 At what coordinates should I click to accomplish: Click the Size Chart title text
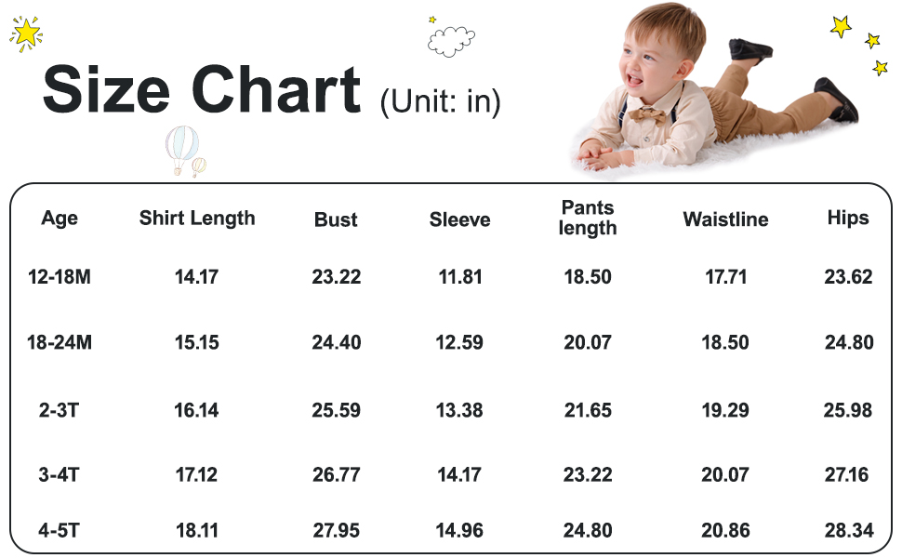click(201, 91)
